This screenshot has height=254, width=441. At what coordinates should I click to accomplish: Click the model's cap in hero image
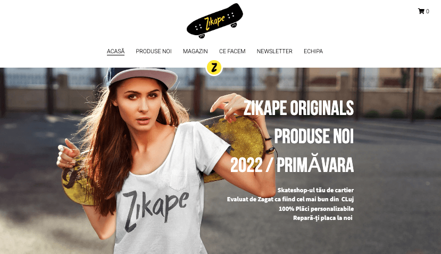coord(142,78)
